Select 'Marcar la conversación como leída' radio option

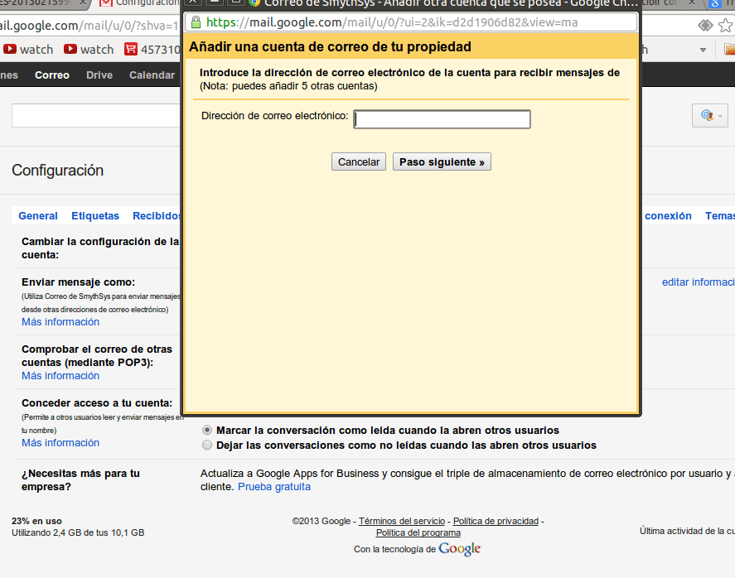point(207,431)
